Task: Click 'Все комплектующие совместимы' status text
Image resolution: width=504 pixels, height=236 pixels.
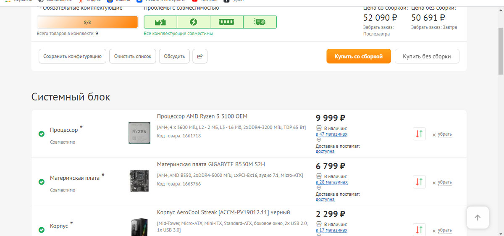Action: [x=178, y=34]
